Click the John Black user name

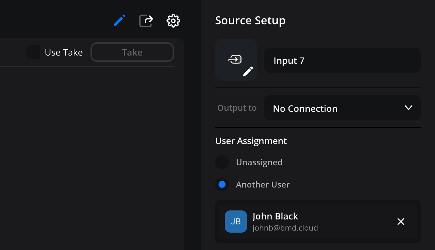[275, 216]
